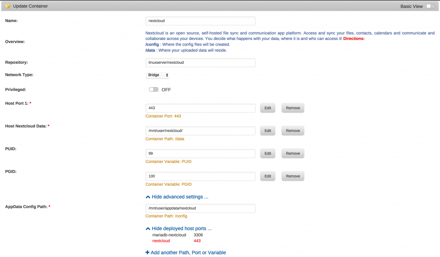This screenshot has height=257, width=440.
Task: Click Container Path: /data label
Action: tap(165, 139)
